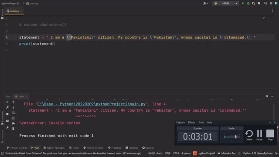Select main.py in the breadcrumb bar
This screenshot has width=279, height=157.
33,3
